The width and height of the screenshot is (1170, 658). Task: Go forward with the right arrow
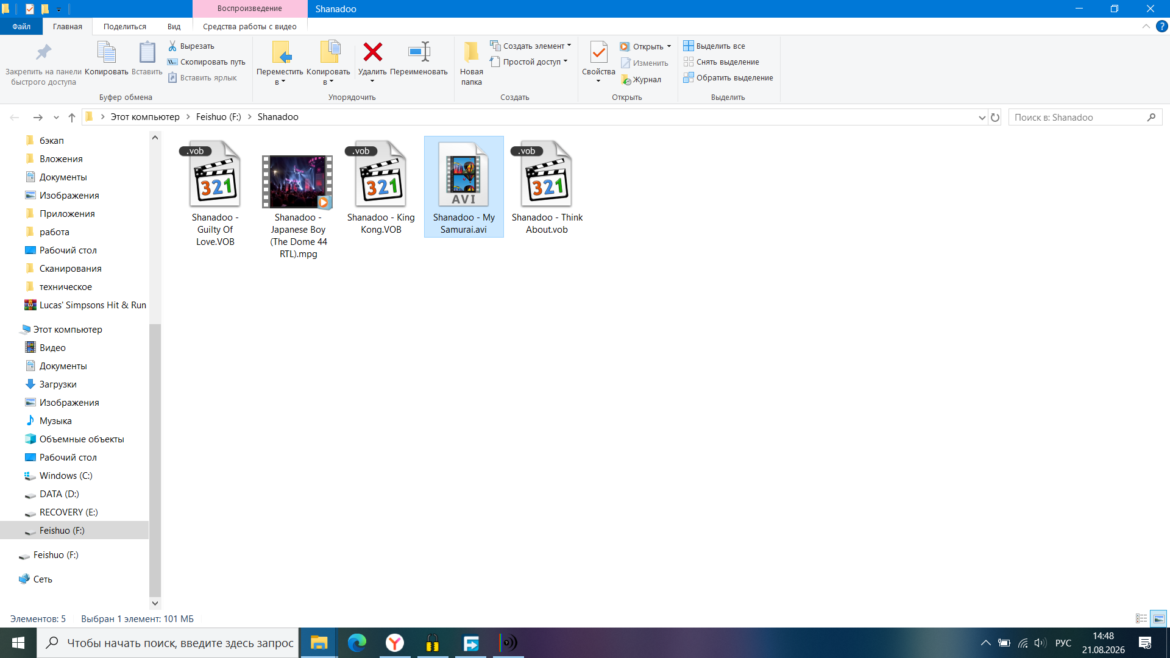point(38,117)
